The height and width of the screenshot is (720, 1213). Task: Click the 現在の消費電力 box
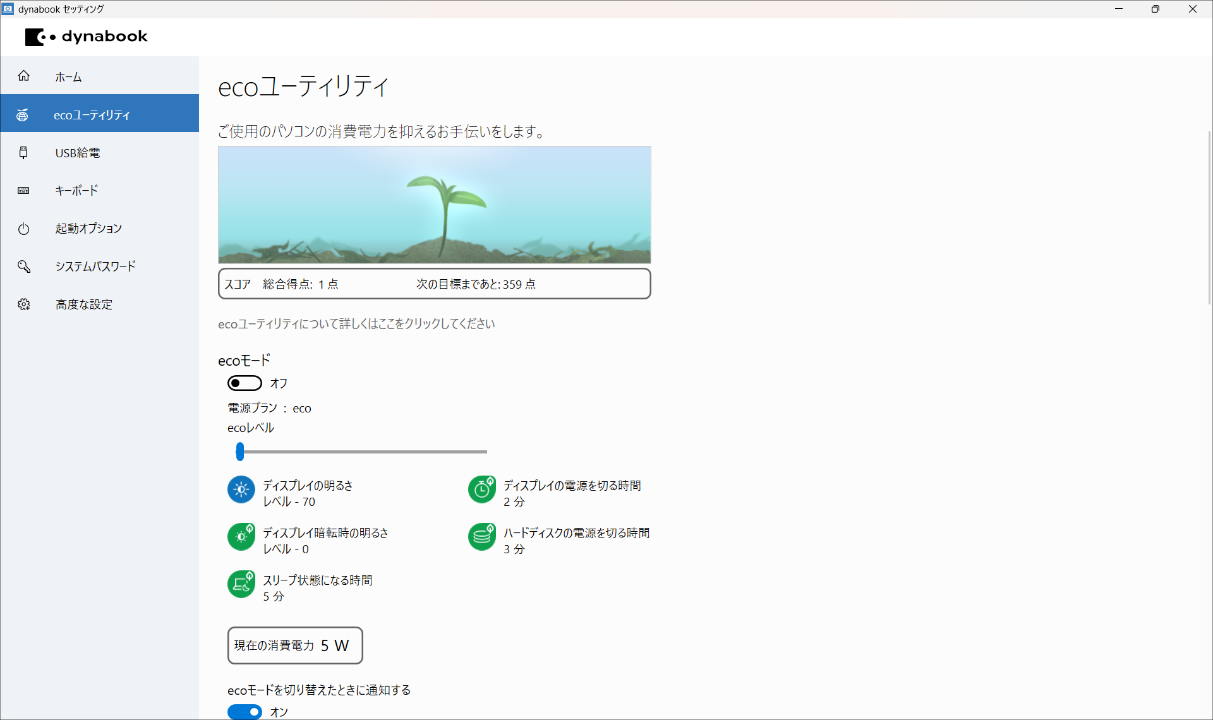(294, 645)
